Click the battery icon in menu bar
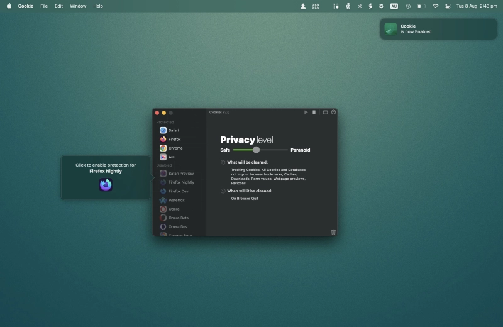This screenshot has width=503, height=327. 421,6
